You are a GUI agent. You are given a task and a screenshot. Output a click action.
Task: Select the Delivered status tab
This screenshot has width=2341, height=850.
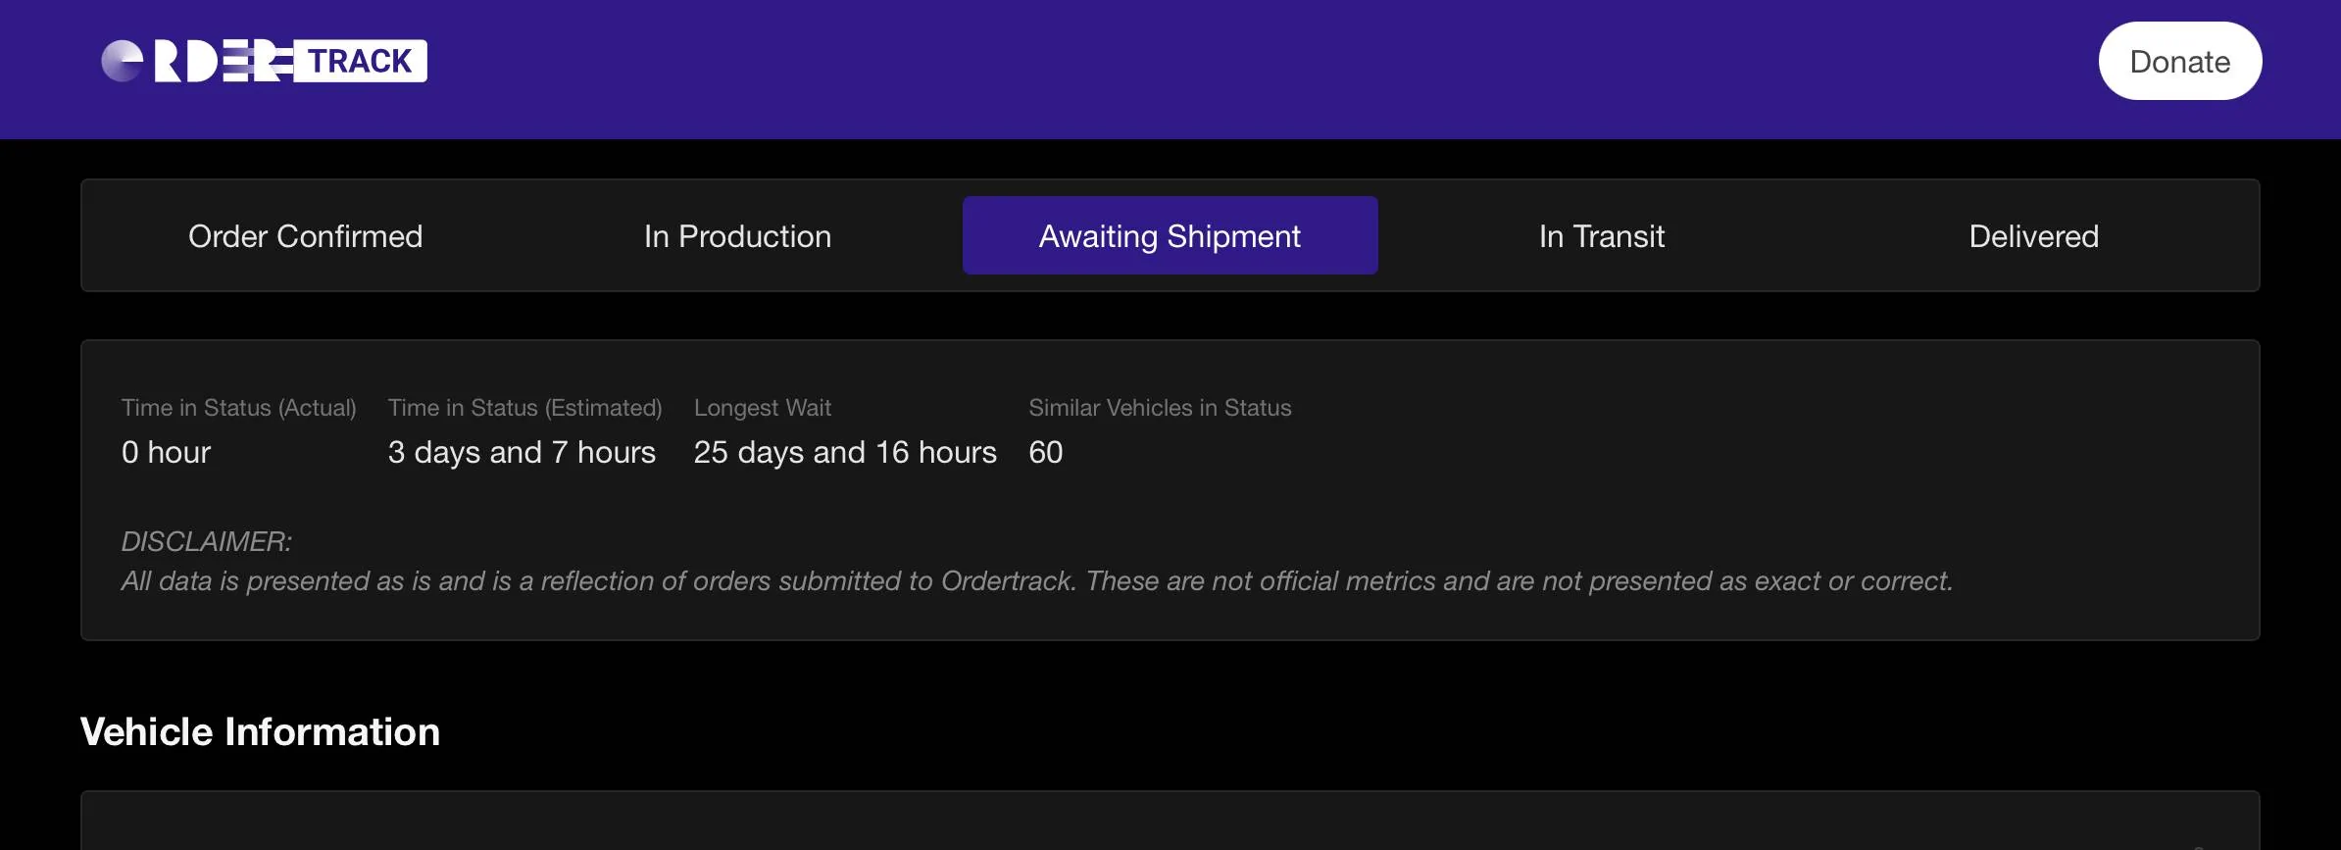(2033, 236)
